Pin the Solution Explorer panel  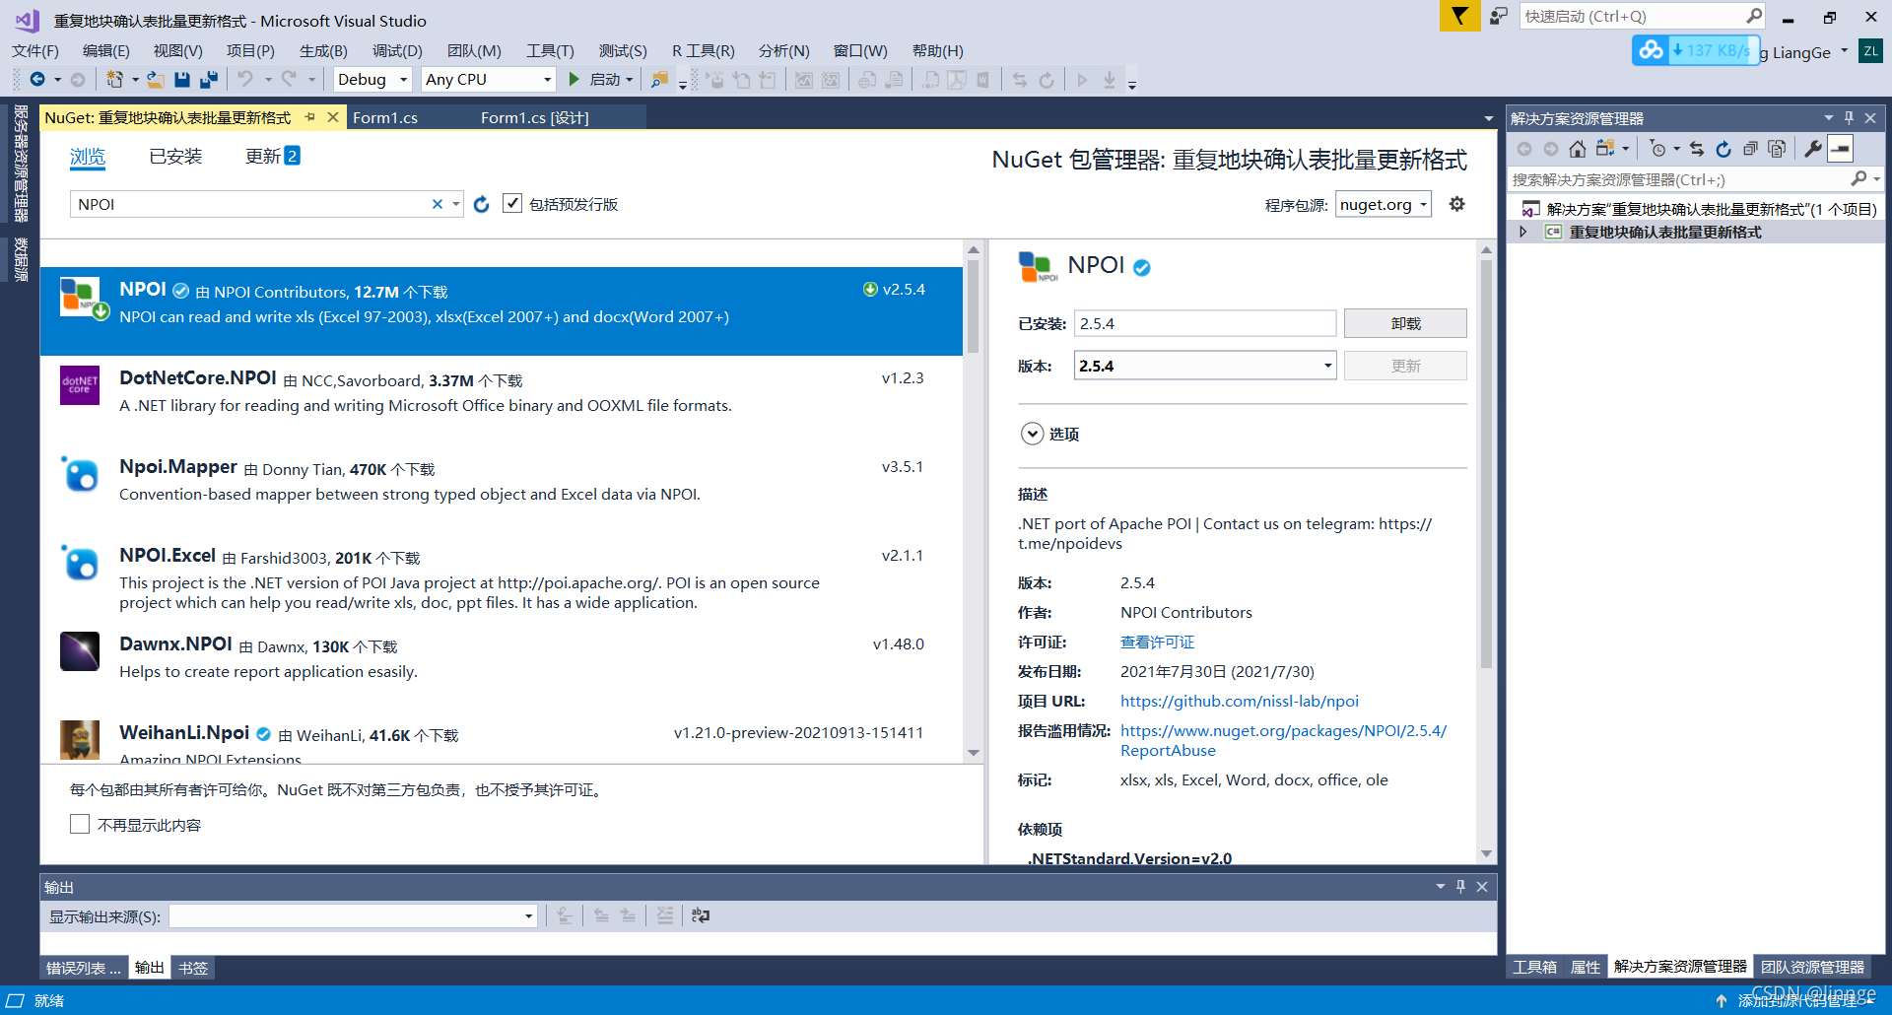pyautogui.click(x=1850, y=118)
